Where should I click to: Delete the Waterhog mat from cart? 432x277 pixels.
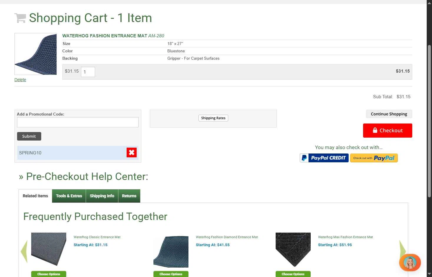click(20, 80)
